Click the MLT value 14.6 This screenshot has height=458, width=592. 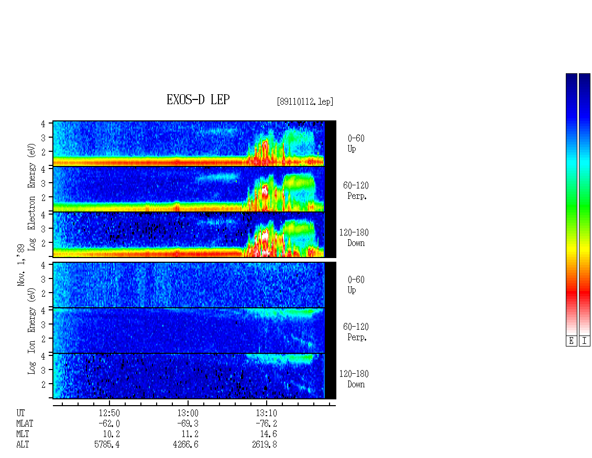pyautogui.click(x=268, y=434)
